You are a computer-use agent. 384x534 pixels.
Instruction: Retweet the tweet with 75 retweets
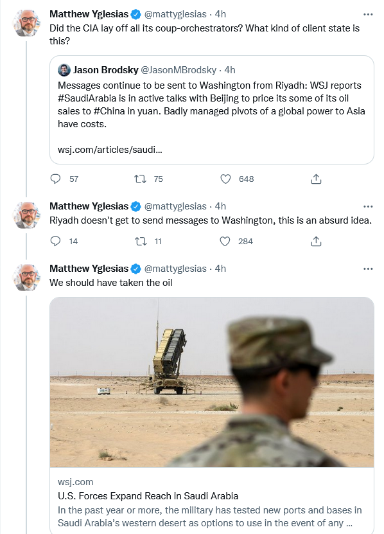[x=140, y=179]
